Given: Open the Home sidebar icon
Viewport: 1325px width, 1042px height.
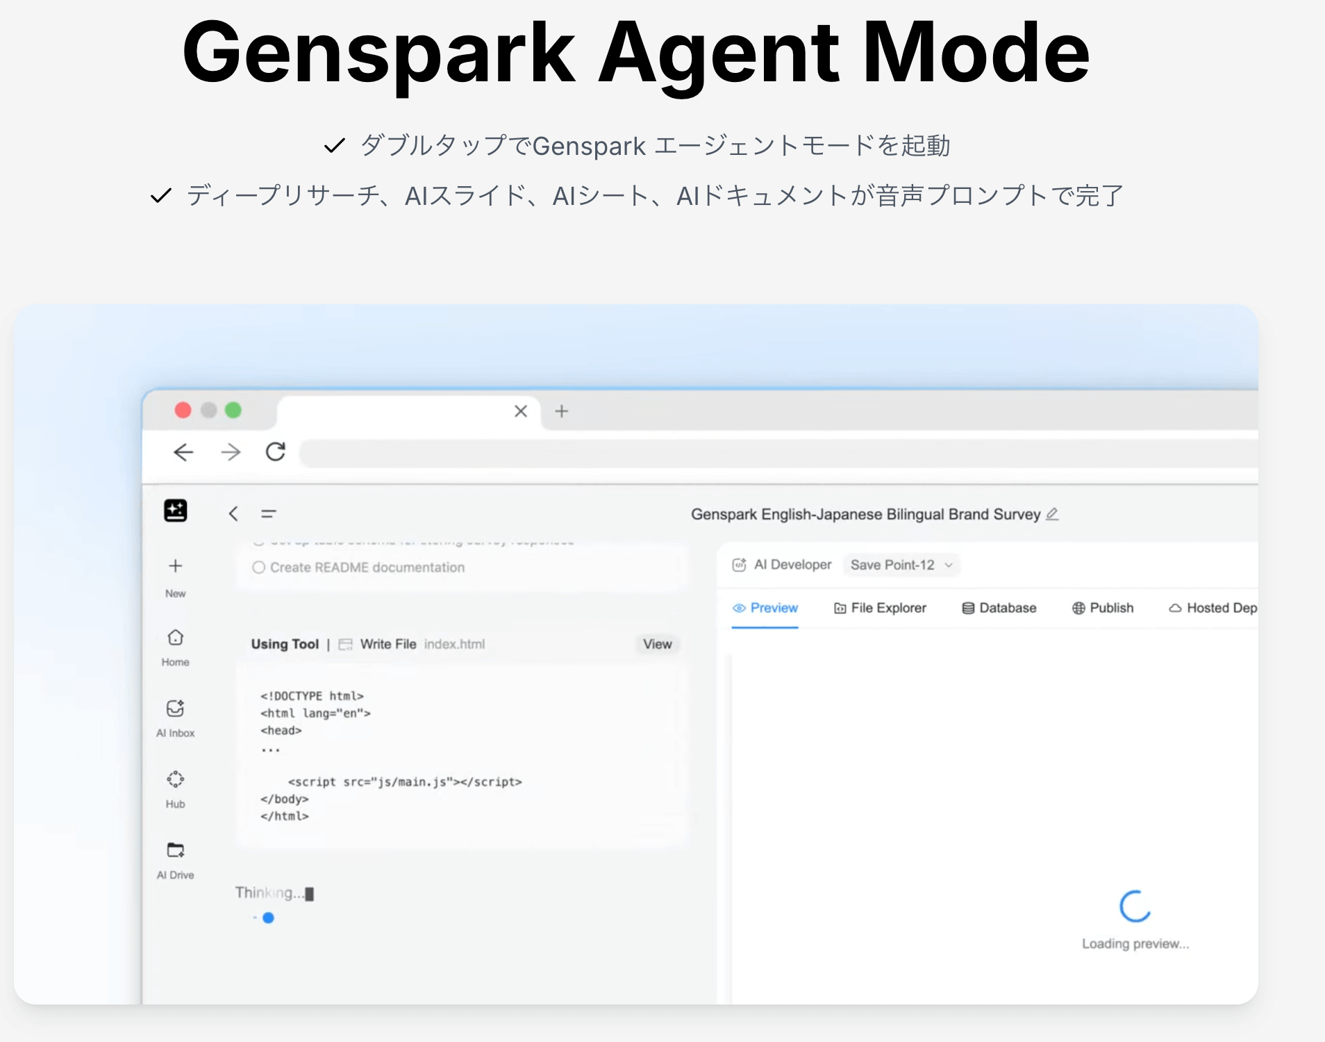Looking at the screenshot, I should 175,638.
